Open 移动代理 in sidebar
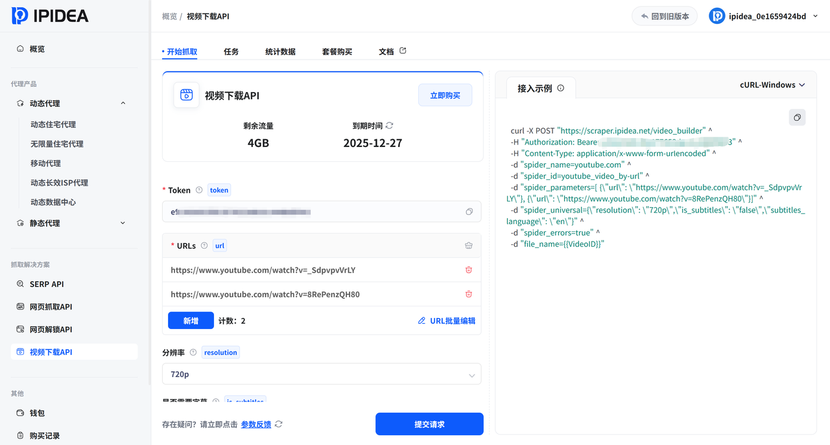The height and width of the screenshot is (445, 830). coord(45,163)
